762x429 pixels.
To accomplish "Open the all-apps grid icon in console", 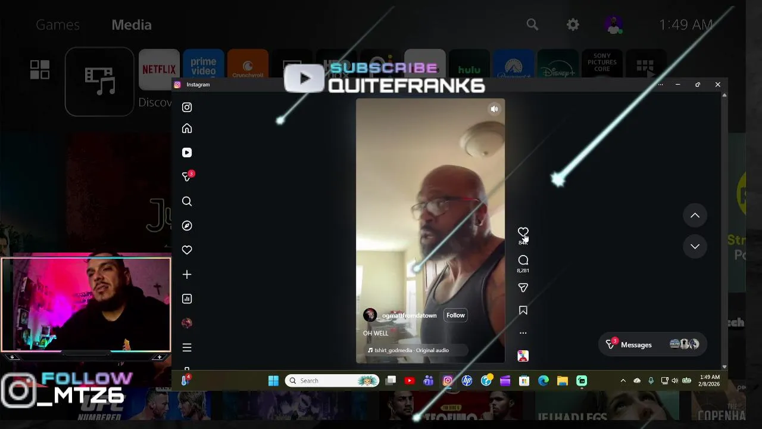I will tap(40, 69).
